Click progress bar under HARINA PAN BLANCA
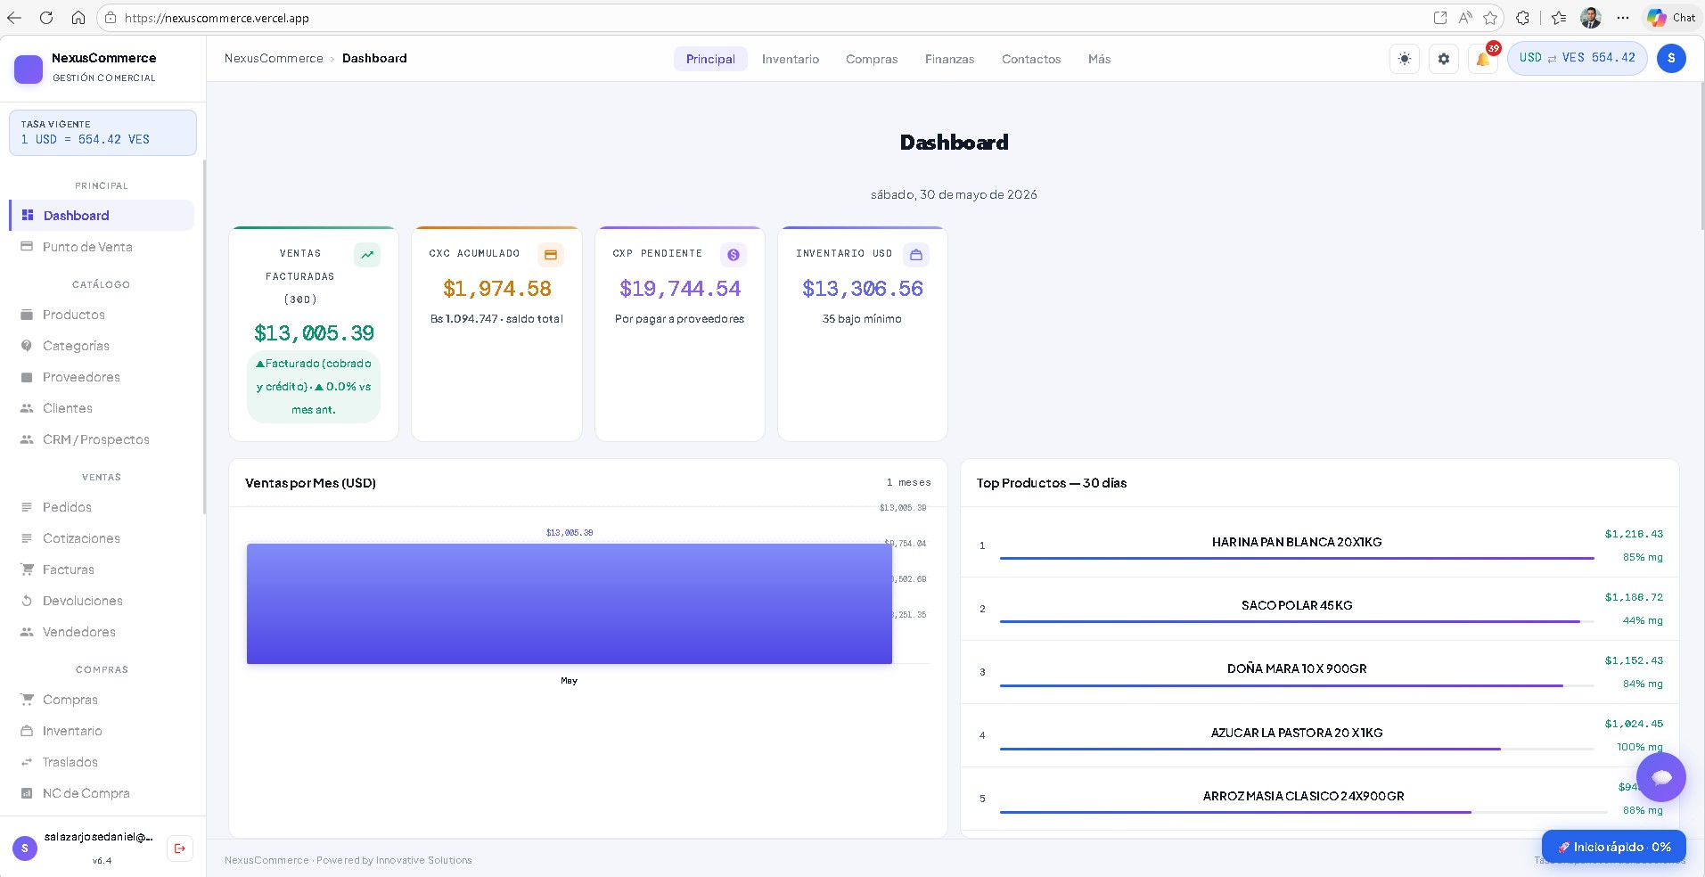 [x=1297, y=559]
